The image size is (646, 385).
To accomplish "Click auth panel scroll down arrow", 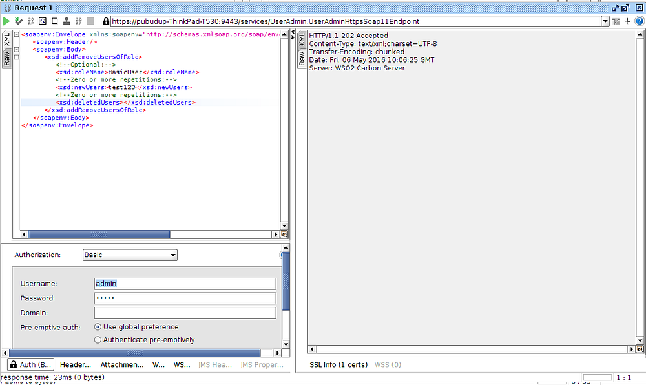I will pos(286,344).
